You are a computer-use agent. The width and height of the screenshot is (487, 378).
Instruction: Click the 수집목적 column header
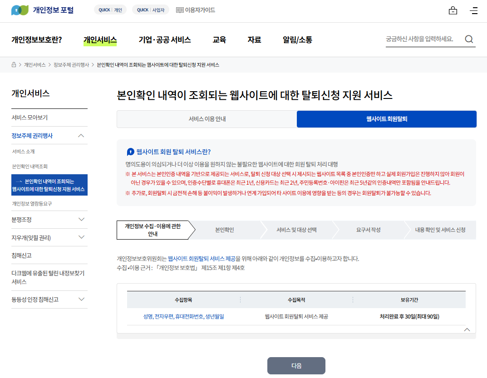click(296, 300)
